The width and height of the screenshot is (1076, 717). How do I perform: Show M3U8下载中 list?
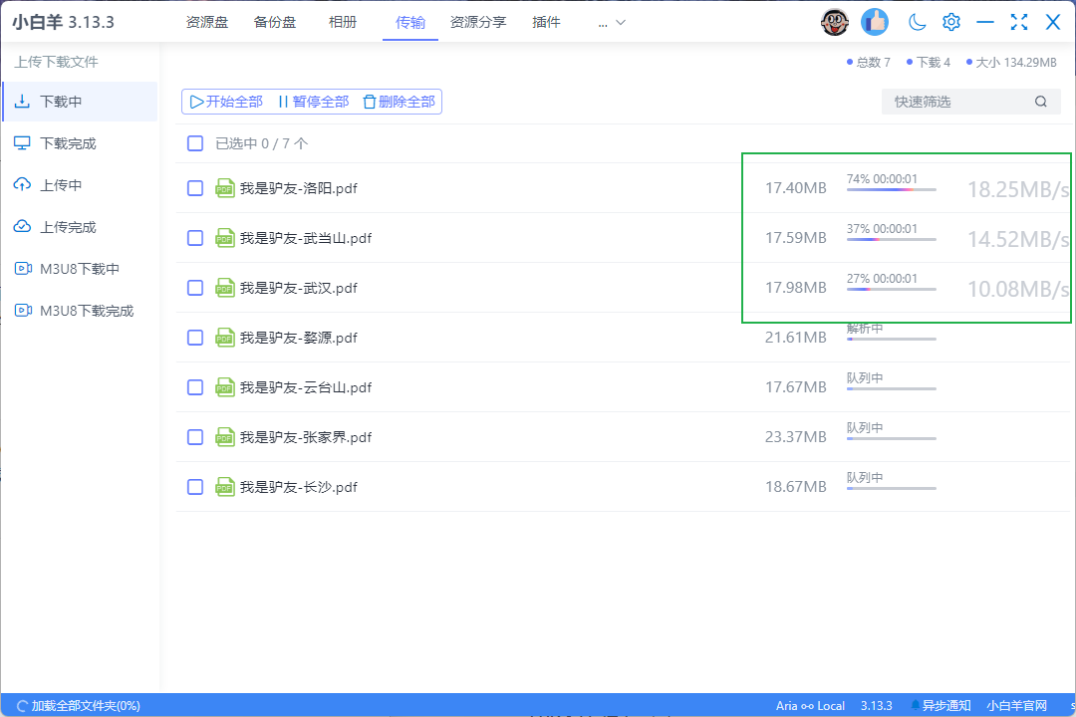click(79, 269)
